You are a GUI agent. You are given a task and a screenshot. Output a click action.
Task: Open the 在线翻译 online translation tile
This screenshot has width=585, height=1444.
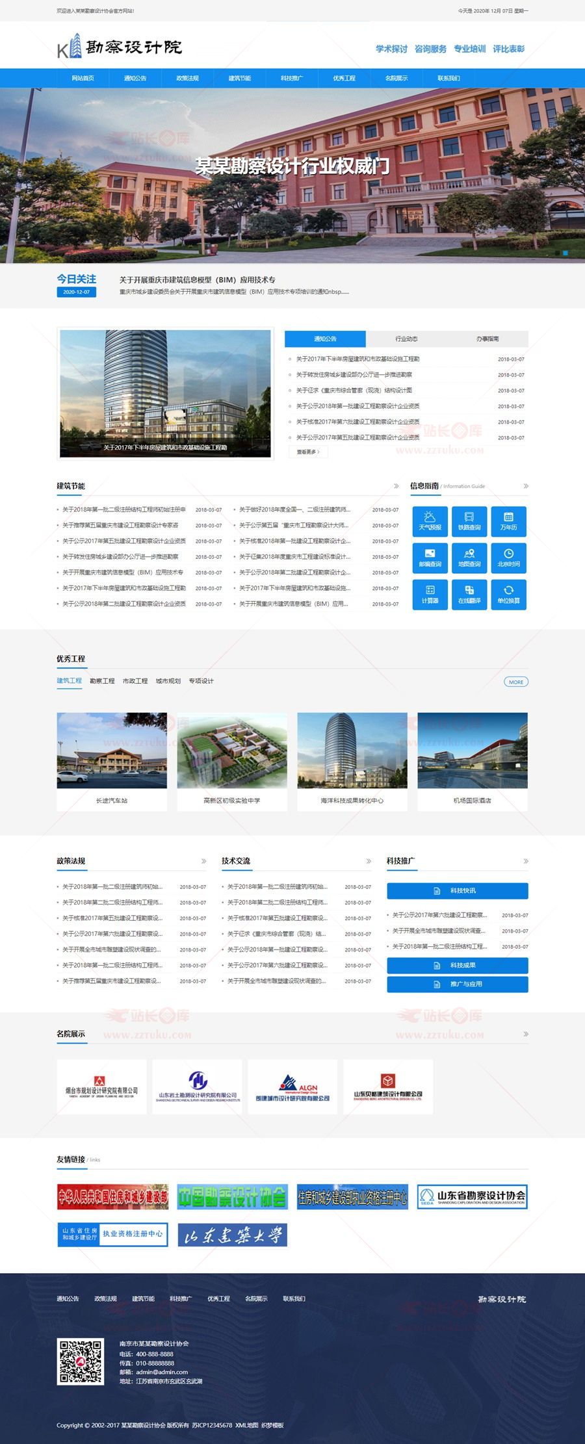point(469,594)
